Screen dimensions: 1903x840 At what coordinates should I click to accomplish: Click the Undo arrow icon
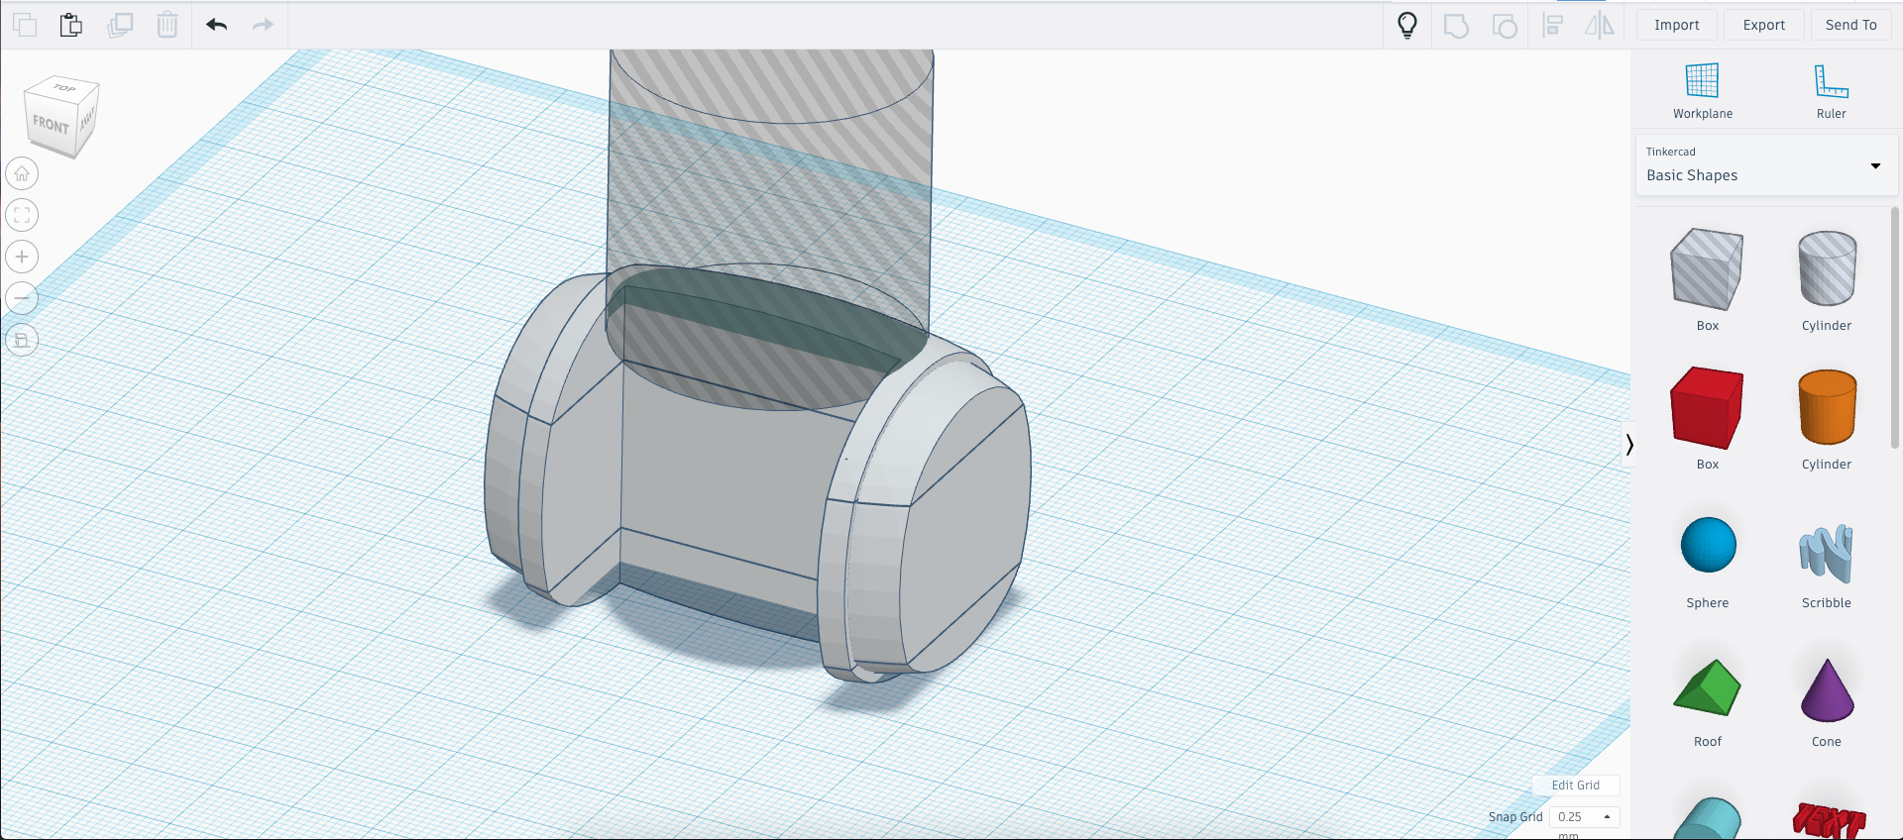pyautogui.click(x=217, y=25)
